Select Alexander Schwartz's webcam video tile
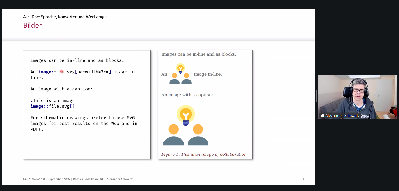This screenshot has height=191, width=399. [x=357, y=97]
